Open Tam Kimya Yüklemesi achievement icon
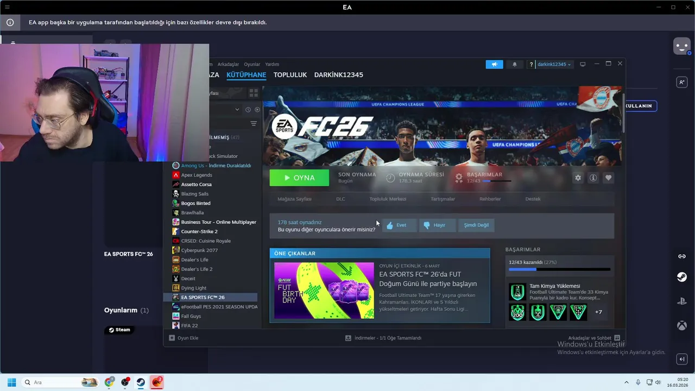695x391 pixels. (517, 292)
